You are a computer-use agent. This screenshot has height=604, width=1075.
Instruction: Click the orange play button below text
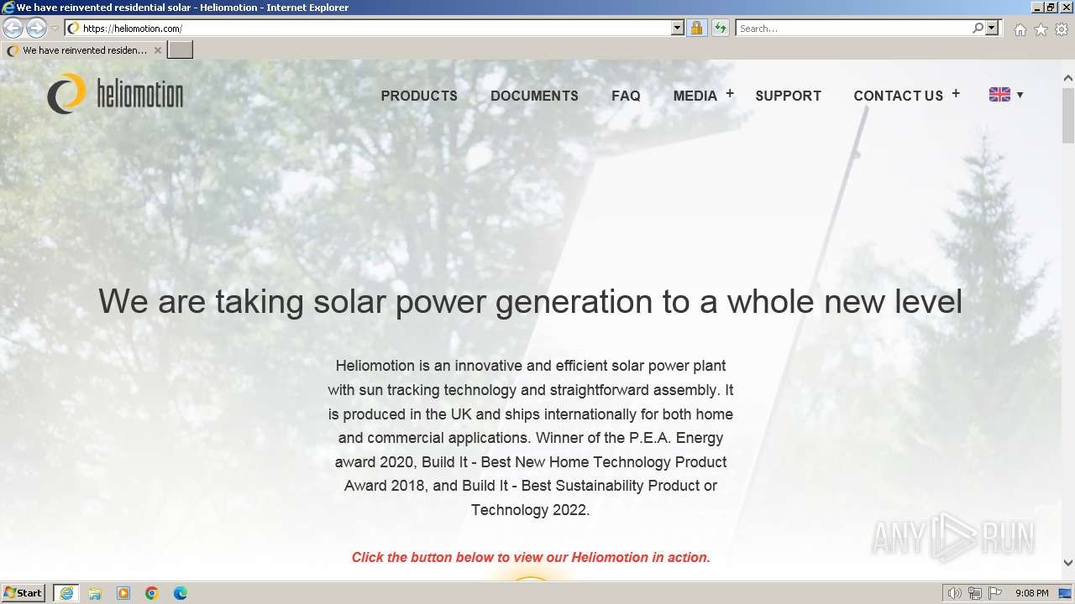coord(531,578)
